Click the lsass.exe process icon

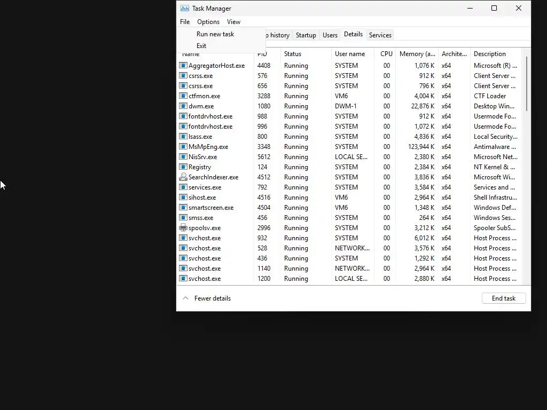coord(183,136)
